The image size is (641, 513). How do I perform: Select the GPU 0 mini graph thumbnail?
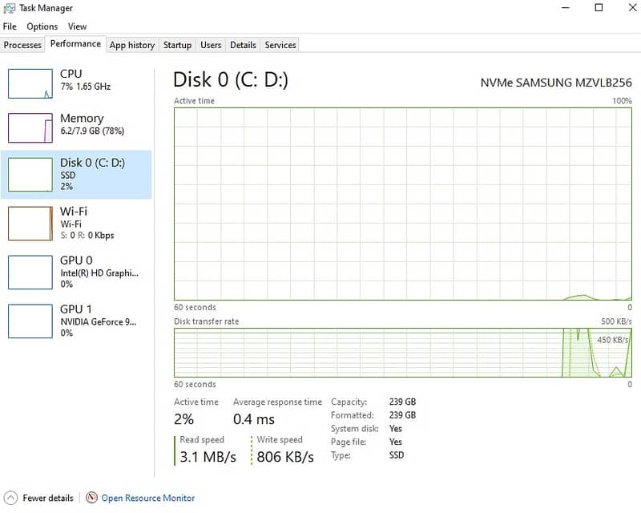(x=30, y=272)
